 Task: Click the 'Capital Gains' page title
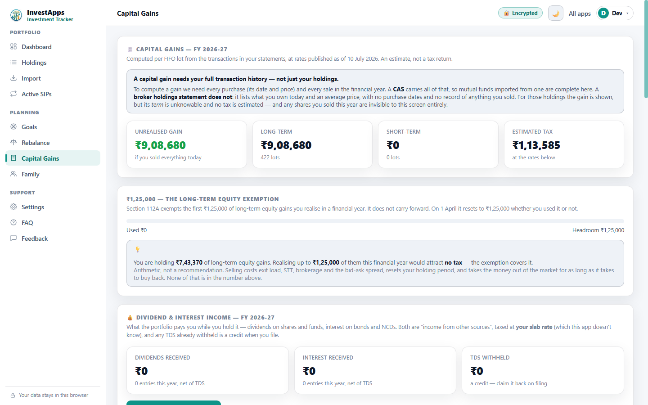tap(138, 13)
